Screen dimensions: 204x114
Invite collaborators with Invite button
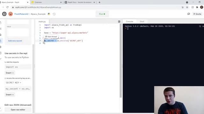197,14
